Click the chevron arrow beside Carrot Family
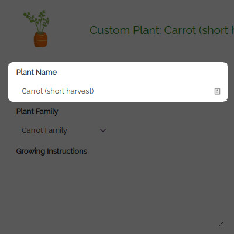Screen dimensions: 234x234 click(x=103, y=130)
